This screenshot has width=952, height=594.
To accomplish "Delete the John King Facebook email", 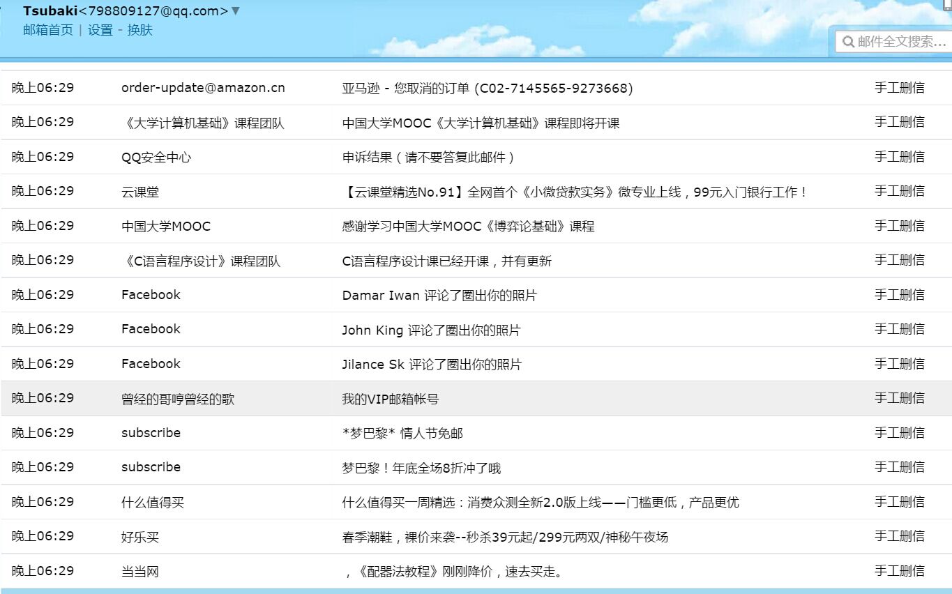I will tap(900, 328).
